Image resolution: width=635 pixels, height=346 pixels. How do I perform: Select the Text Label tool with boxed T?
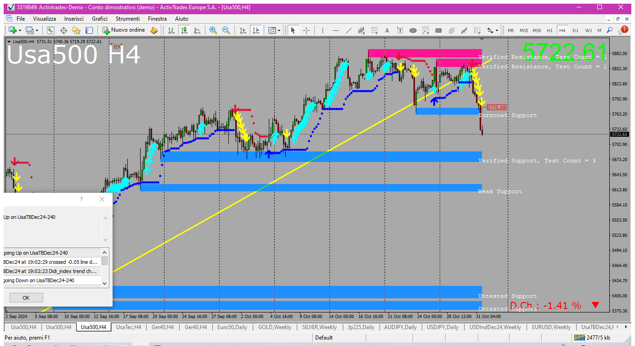[400, 30]
